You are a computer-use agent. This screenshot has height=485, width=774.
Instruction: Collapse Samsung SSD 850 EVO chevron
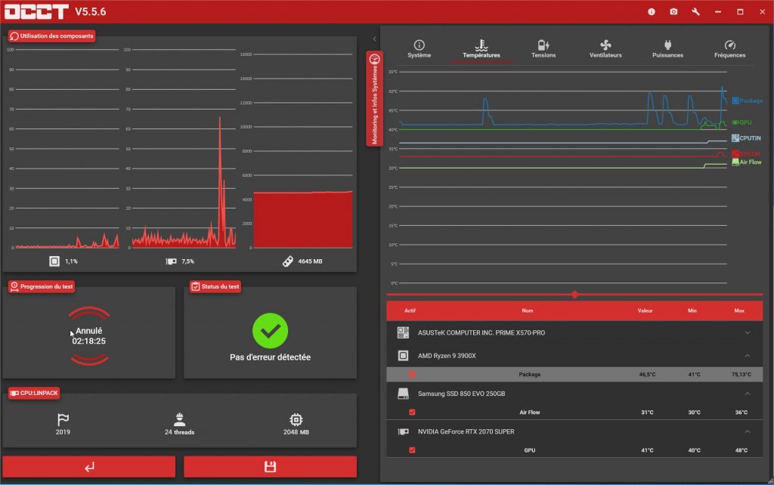[748, 394]
